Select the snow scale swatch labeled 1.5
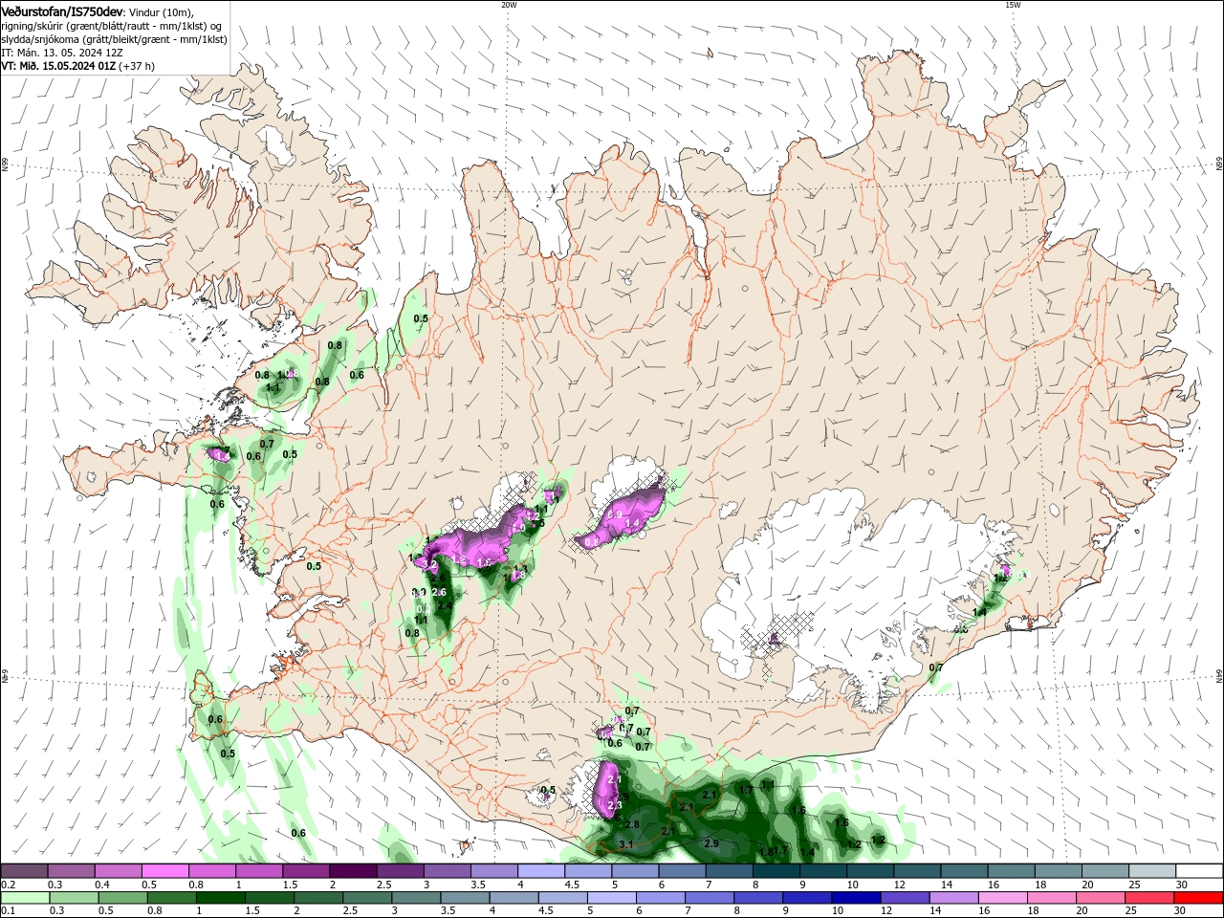Image resolution: width=1224 pixels, height=918 pixels. tap(306, 871)
